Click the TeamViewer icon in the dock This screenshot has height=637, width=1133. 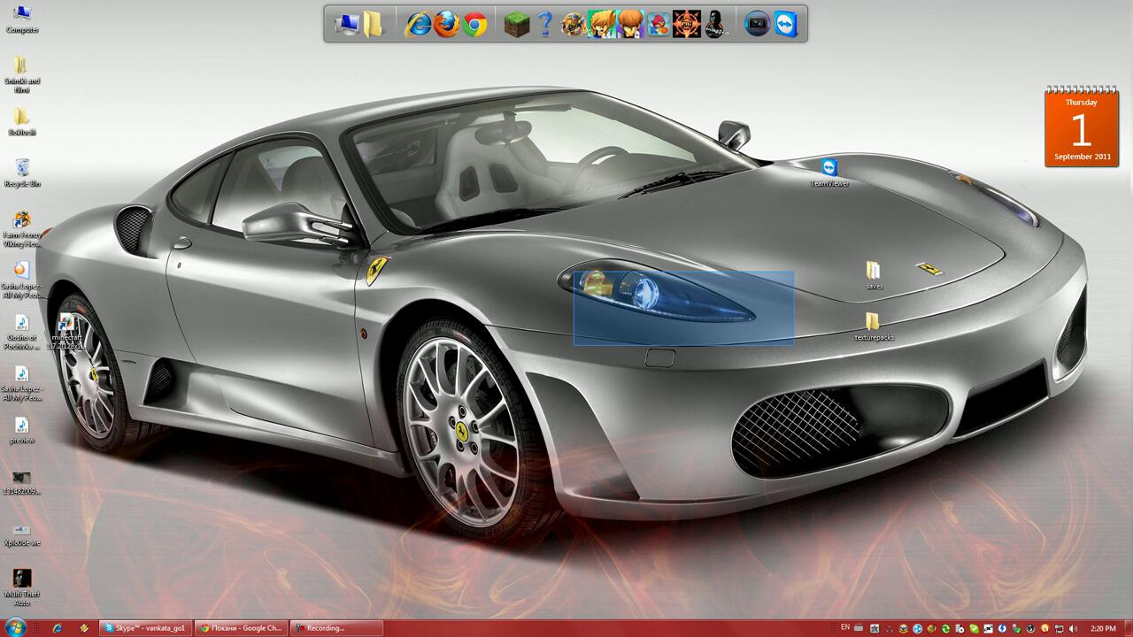coord(786,25)
